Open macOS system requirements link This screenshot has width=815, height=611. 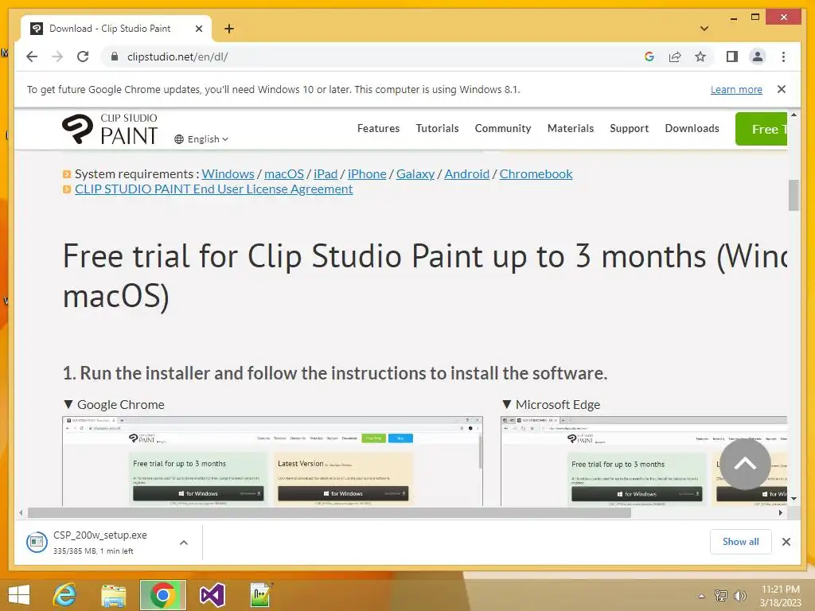tap(284, 174)
